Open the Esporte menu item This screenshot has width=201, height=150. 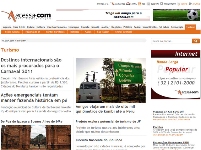click(x=85, y=27)
